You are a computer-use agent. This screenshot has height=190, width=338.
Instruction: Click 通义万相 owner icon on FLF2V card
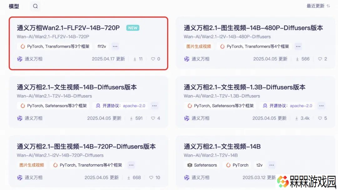20,59
